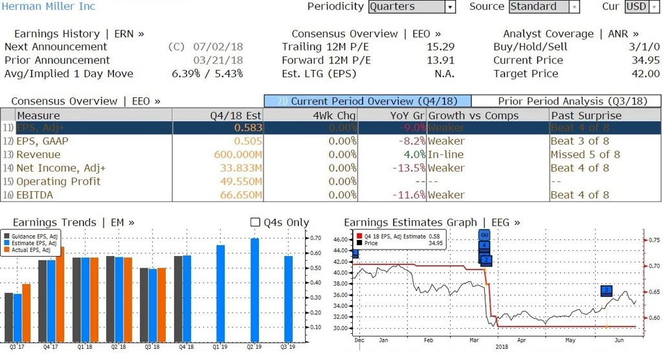Switch to Current Period Overview (Q4/18) tab

tap(368, 101)
